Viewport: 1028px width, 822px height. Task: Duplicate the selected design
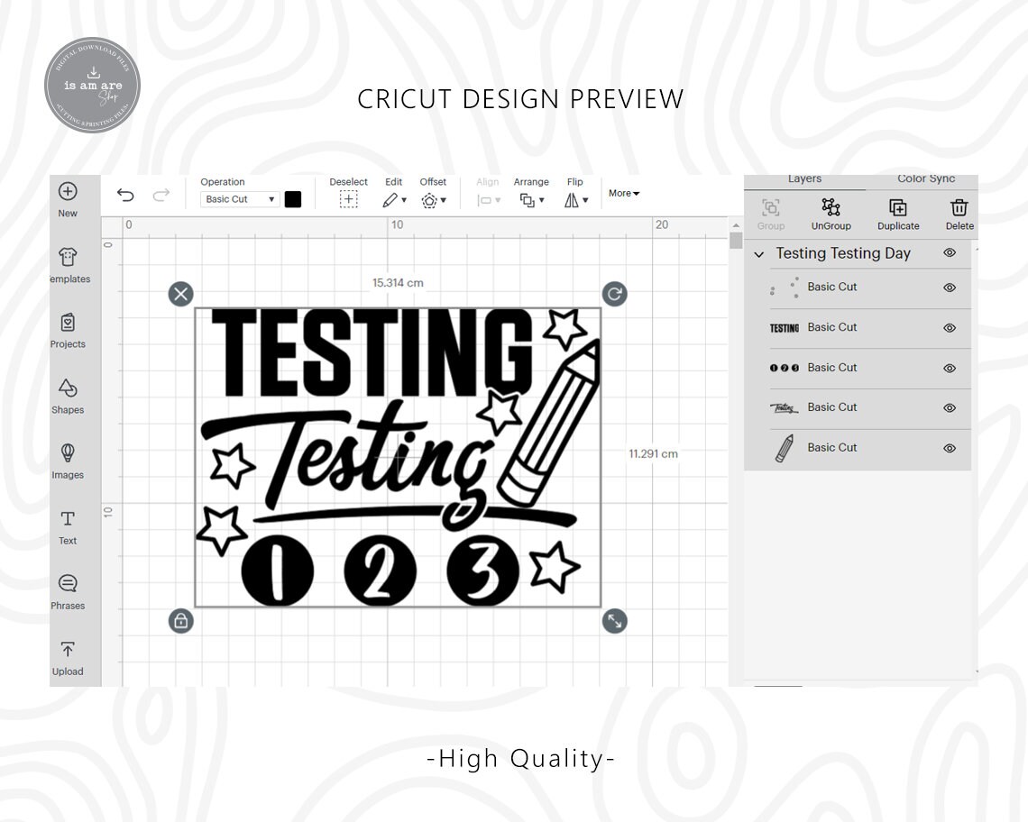click(898, 214)
